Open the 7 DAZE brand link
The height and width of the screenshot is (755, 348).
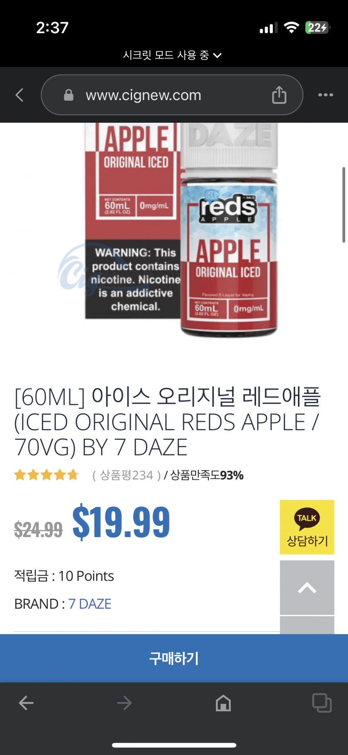click(90, 604)
